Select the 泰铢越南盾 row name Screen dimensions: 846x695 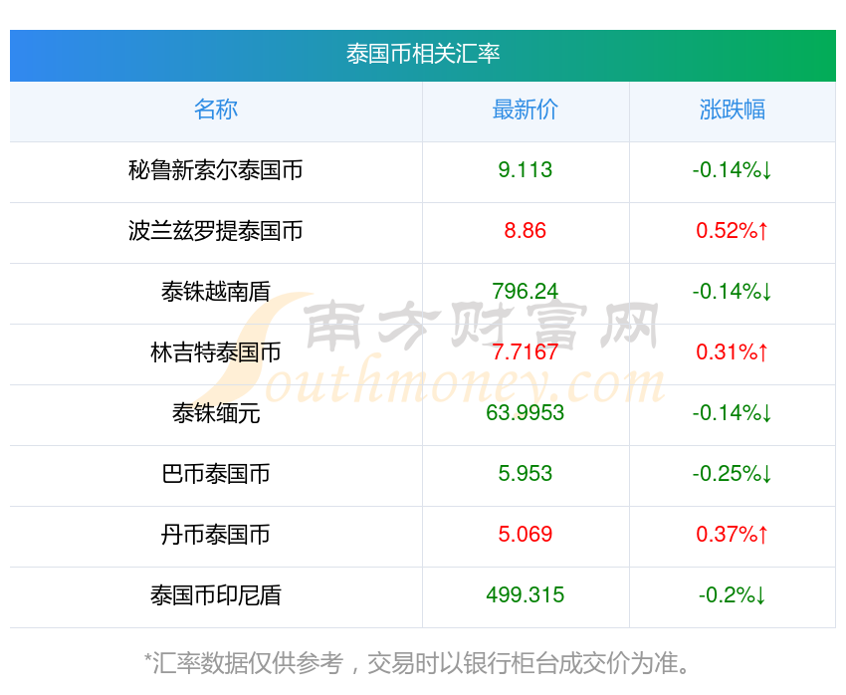pyautogui.click(x=216, y=292)
